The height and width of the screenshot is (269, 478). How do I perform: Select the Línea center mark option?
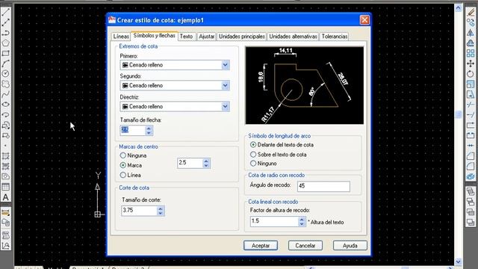(122, 175)
